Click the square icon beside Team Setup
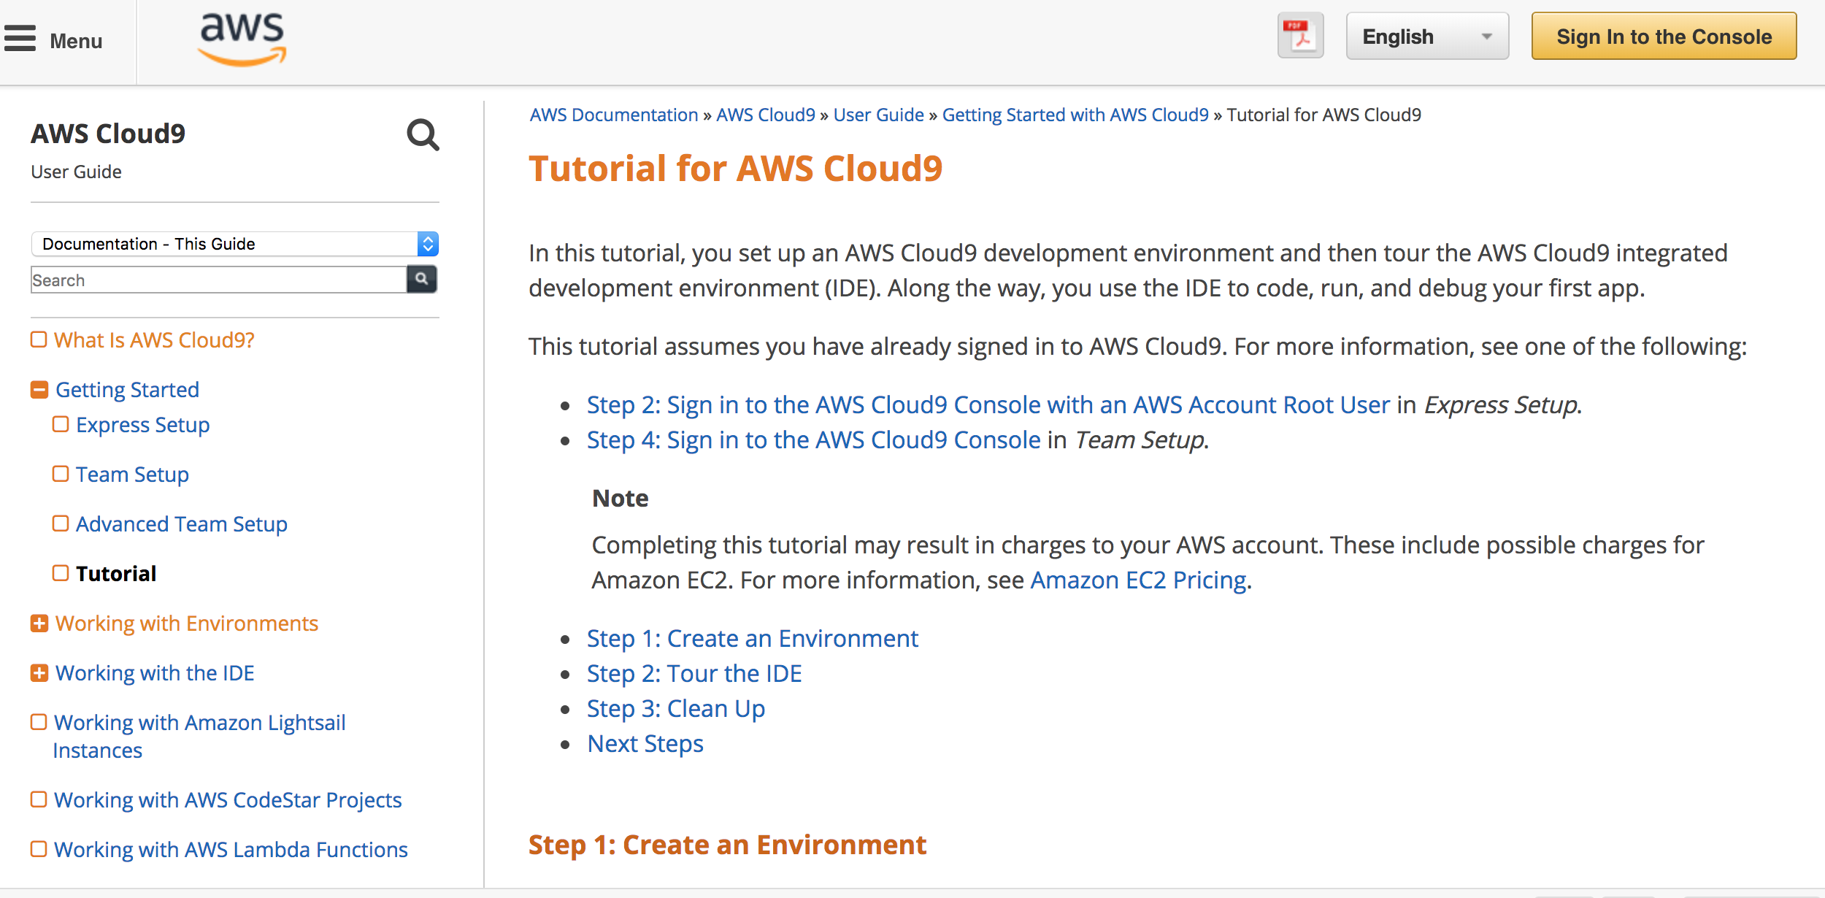Viewport: 1825px width, 898px height. (x=61, y=474)
